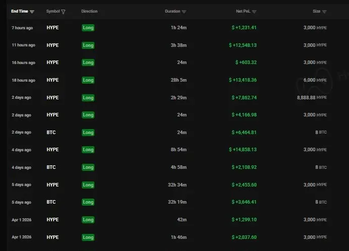The width and height of the screenshot is (349, 251).
Task: Click the PnL value $ +13,418.36
Action: 242,80
